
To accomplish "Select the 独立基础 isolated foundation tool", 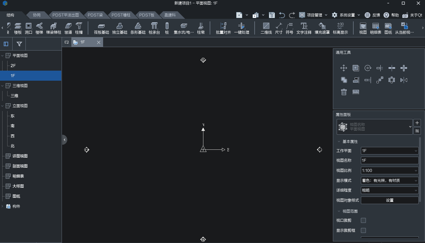I will coord(119,28).
